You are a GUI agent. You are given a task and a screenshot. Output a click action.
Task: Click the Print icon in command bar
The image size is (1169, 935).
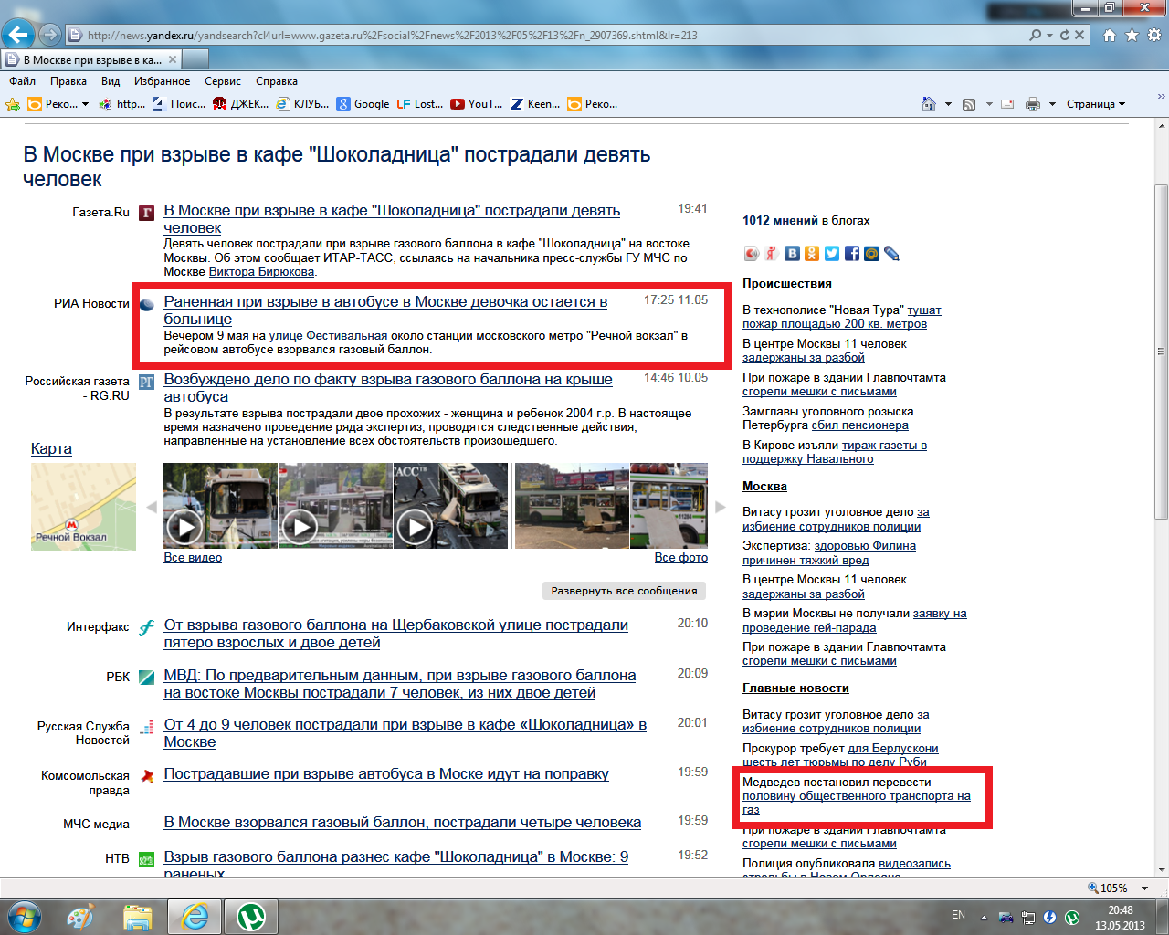[x=1033, y=104]
